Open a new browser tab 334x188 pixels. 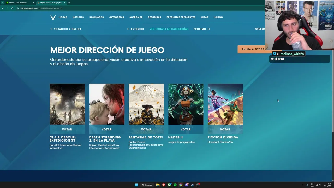click(x=69, y=3)
